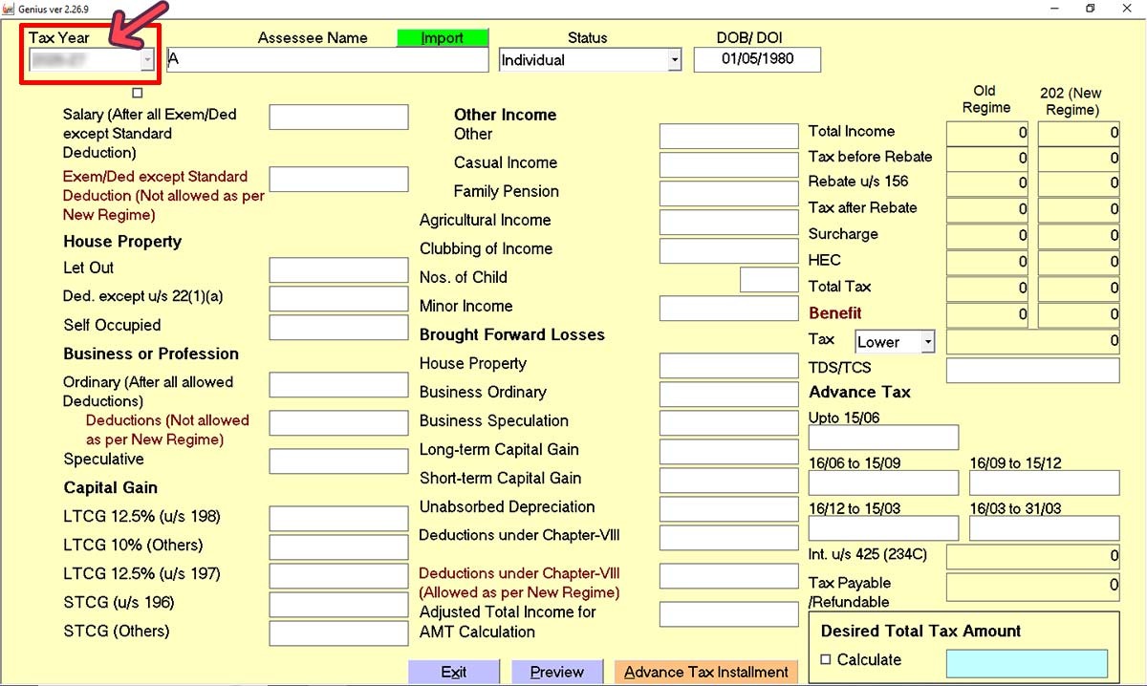Click the Advance Tax Installment button
1147x686 pixels.
(x=706, y=672)
